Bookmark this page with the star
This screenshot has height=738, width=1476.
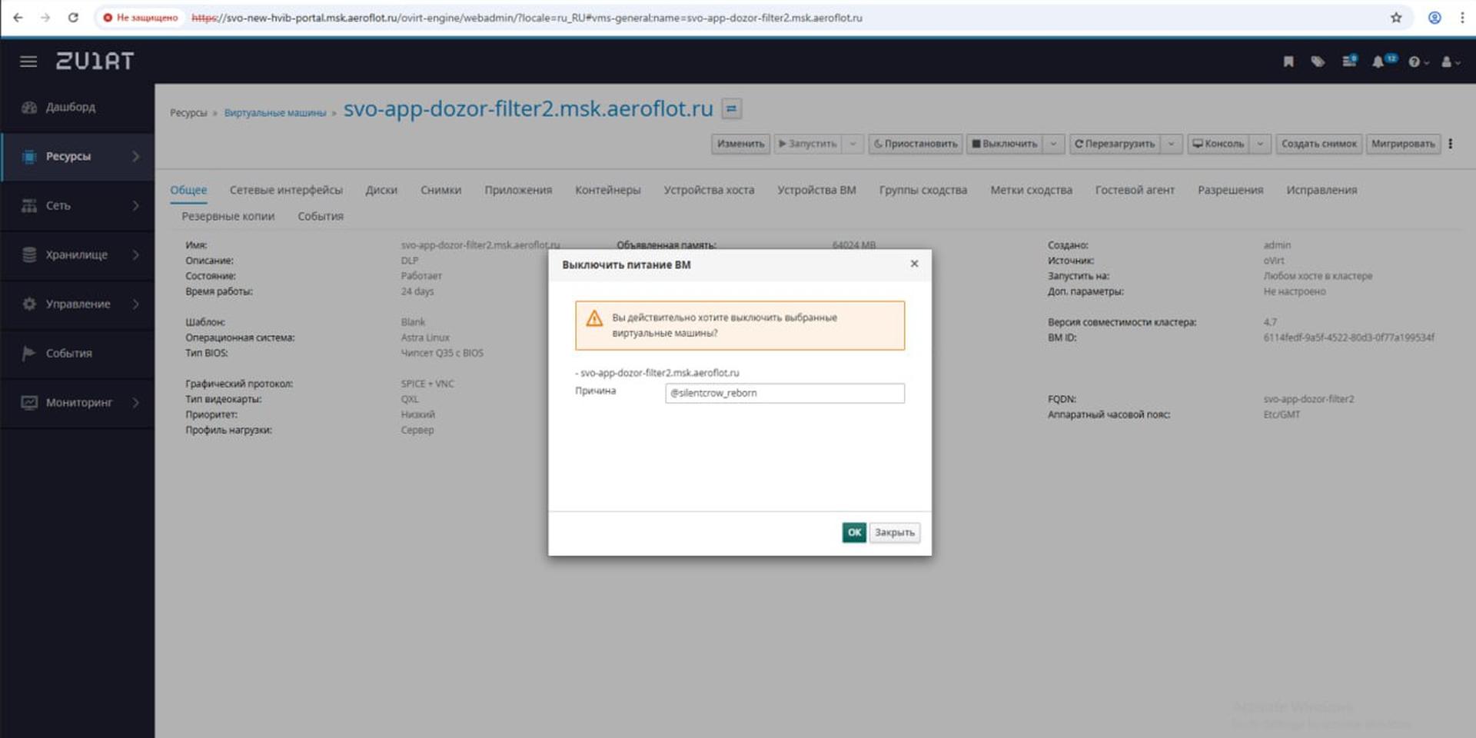(x=1396, y=18)
